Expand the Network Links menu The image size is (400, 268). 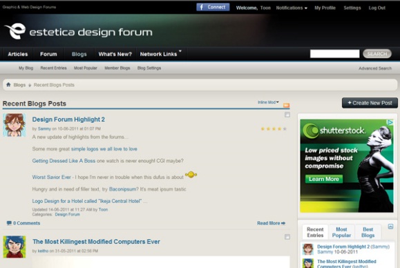(x=160, y=54)
